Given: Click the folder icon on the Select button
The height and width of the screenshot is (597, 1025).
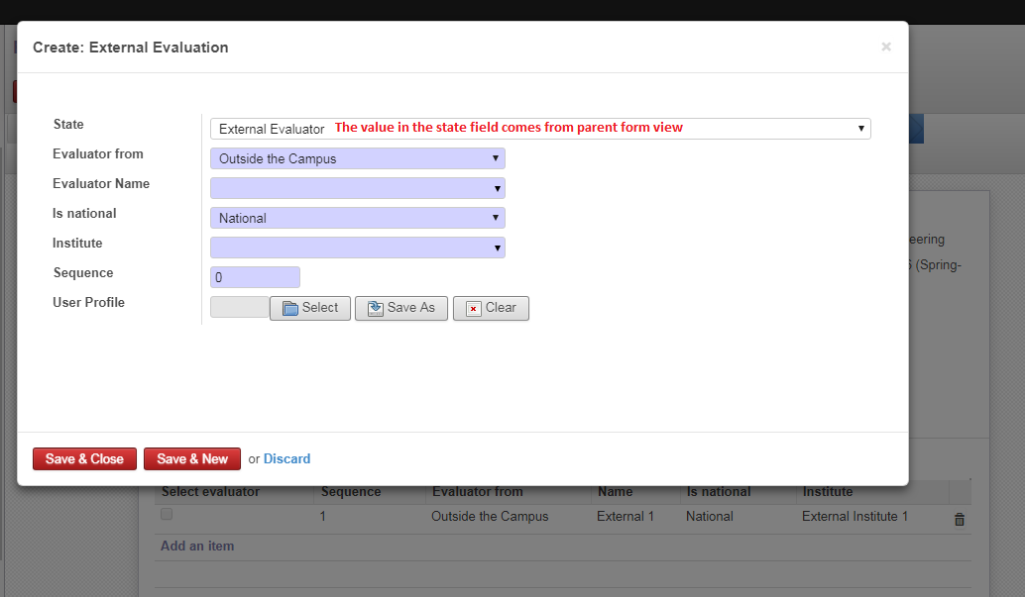Looking at the screenshot, I should click(x=288, y=308).
